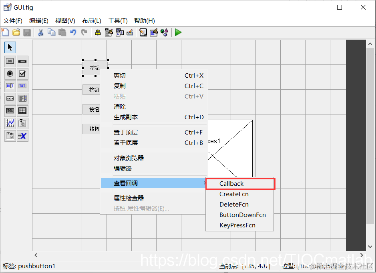The height and width of the screenshot is (273, 376).
Task: Select the Static Text tool
Action: (x=22, y=86)
